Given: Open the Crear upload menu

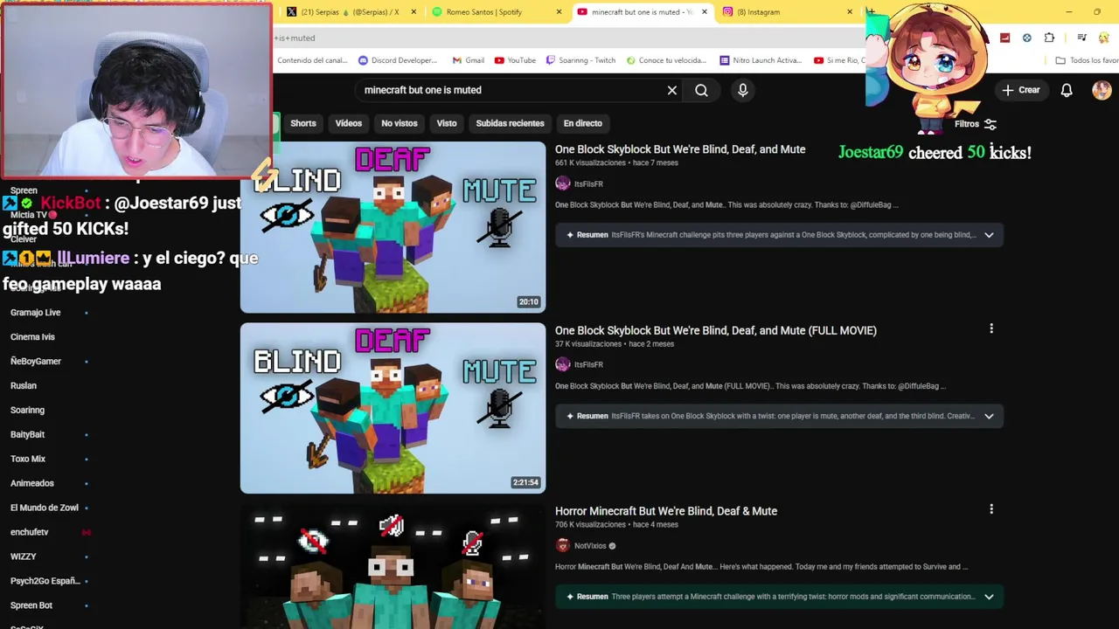Looking at the screenshot, I should click(1021, 90).
